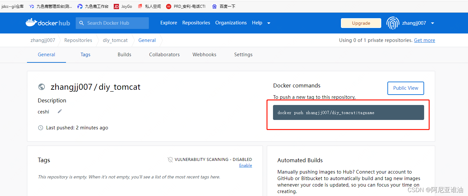Screen dimensions: 468x196
Task: Expand the zhangjj007 account dropdown arrow
Action: click(x=433, y=23)
